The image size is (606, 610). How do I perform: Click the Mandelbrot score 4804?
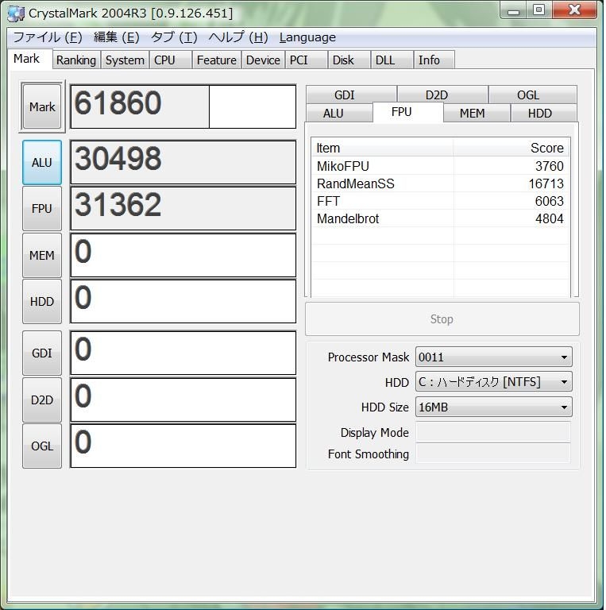549,218
